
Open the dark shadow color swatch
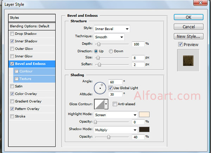click(x=145, y=129)
